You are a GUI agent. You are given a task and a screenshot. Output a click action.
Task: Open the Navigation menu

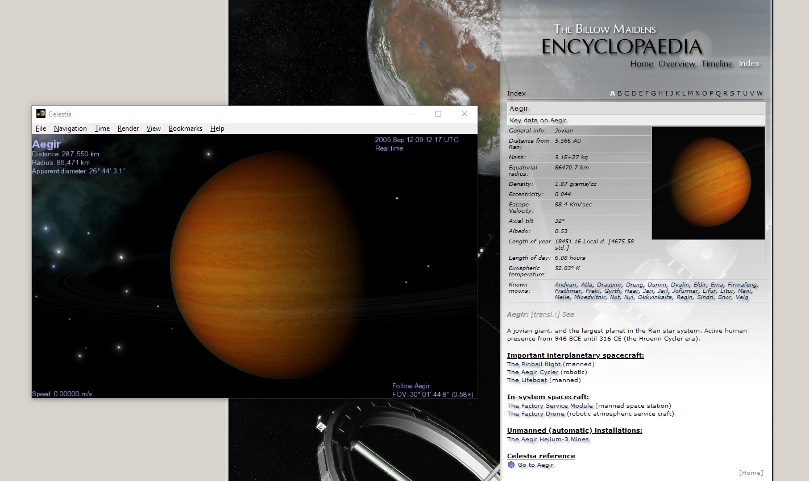point(70,128)
